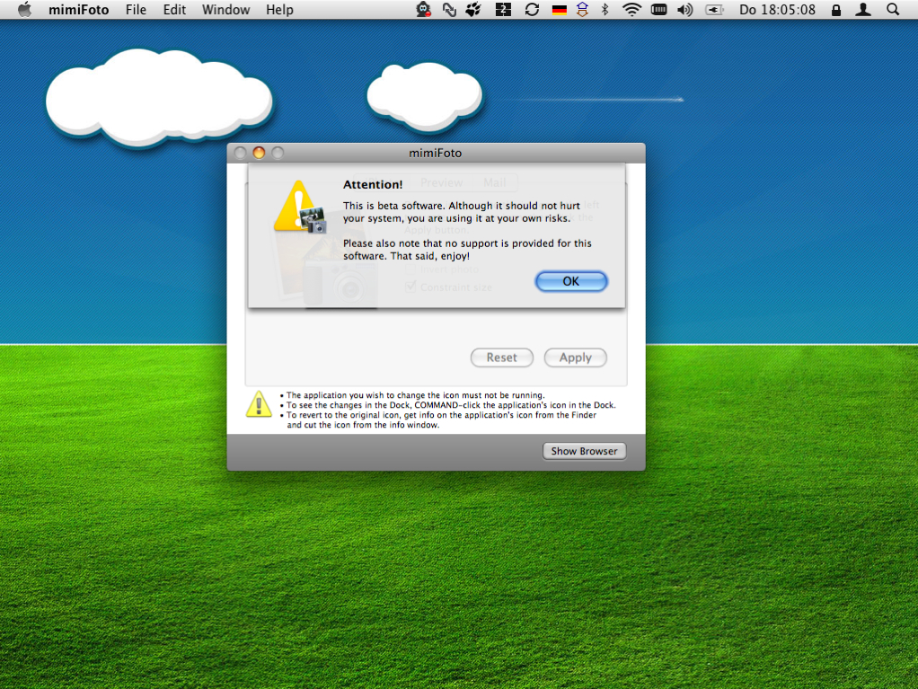Open the Edit menu
Viewport: 918px width, 689px height.
click(174, 10)
